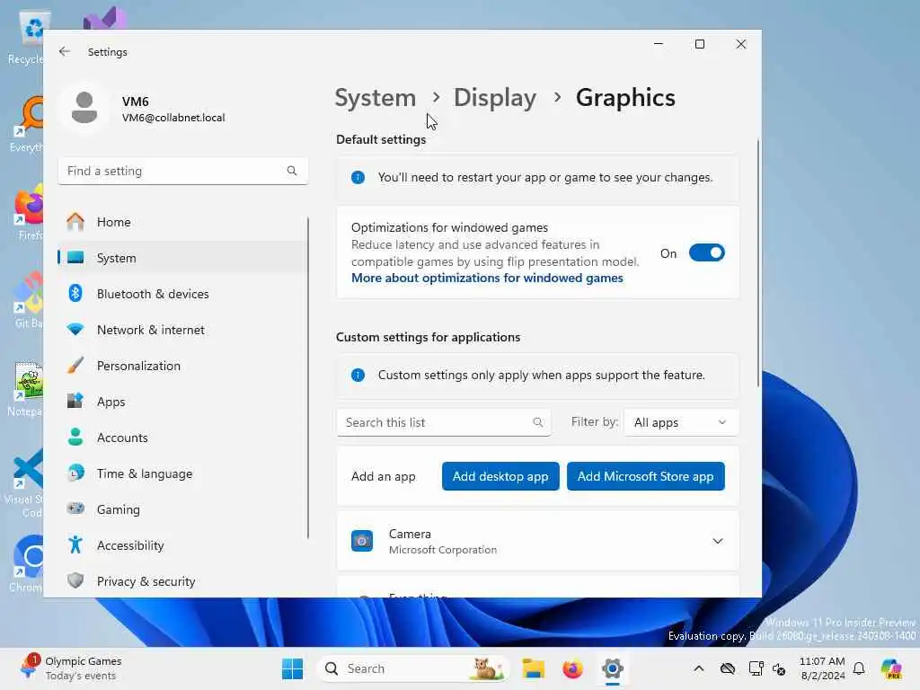Click the Time & language globe icon

(75, 473)
